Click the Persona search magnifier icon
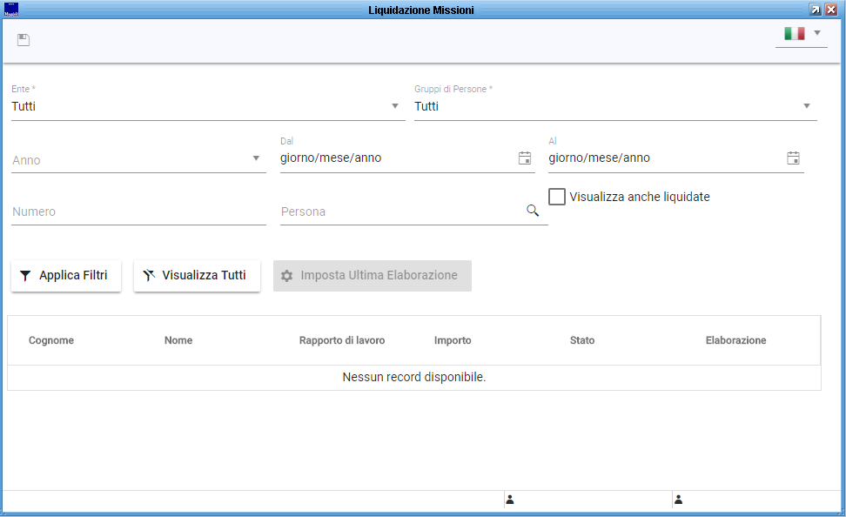Screen dimensions: 846x517 click(x=533, y=211)
